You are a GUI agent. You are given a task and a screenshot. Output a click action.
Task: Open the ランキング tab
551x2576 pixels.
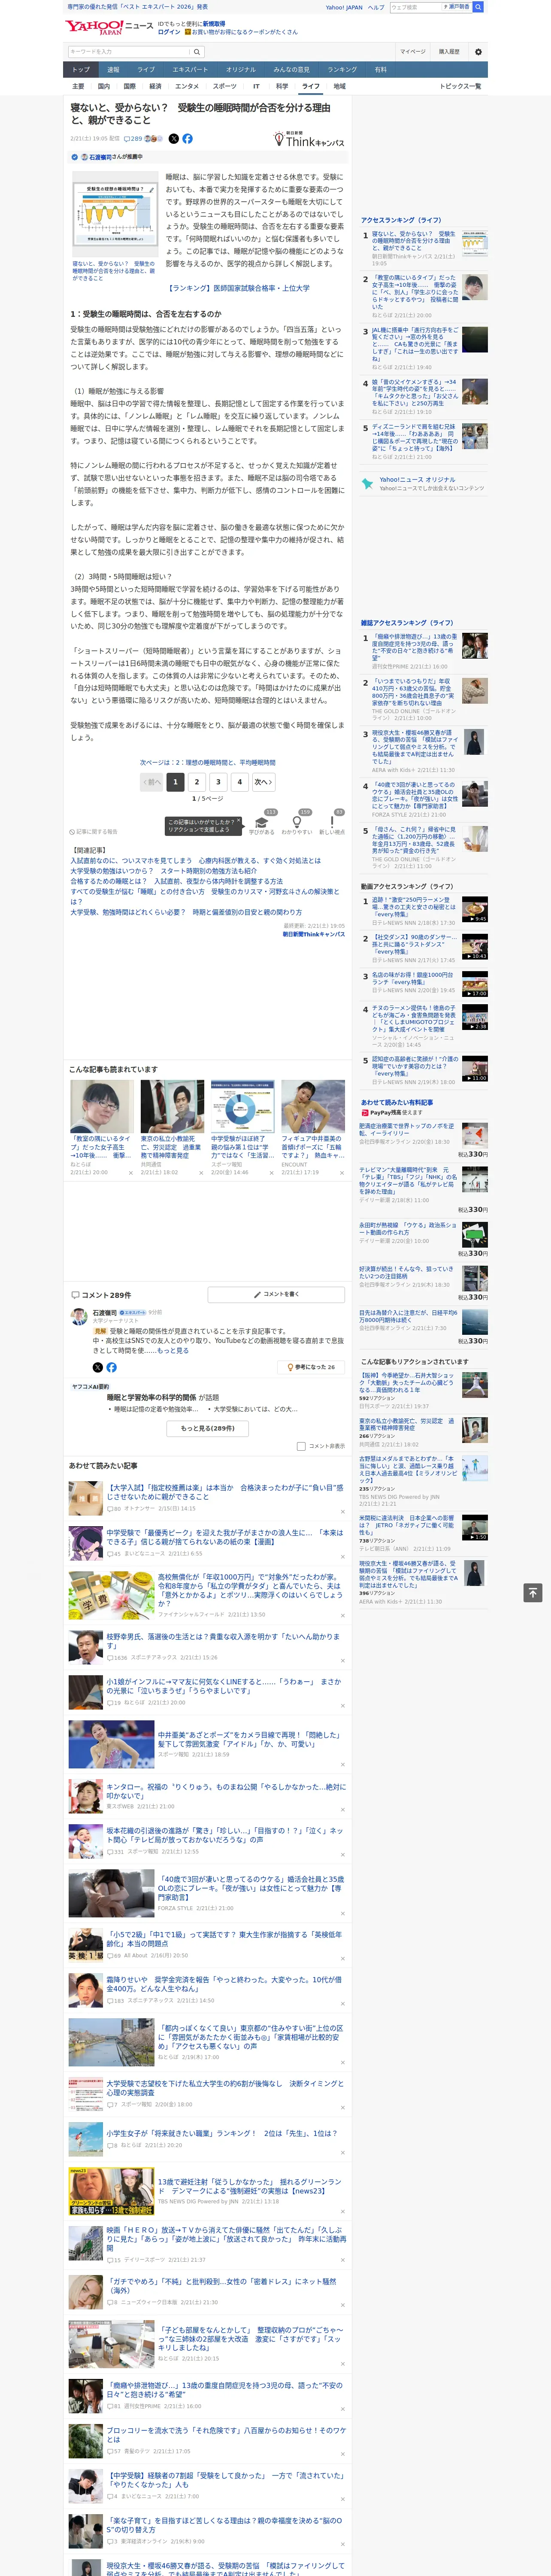click(342, 70)
